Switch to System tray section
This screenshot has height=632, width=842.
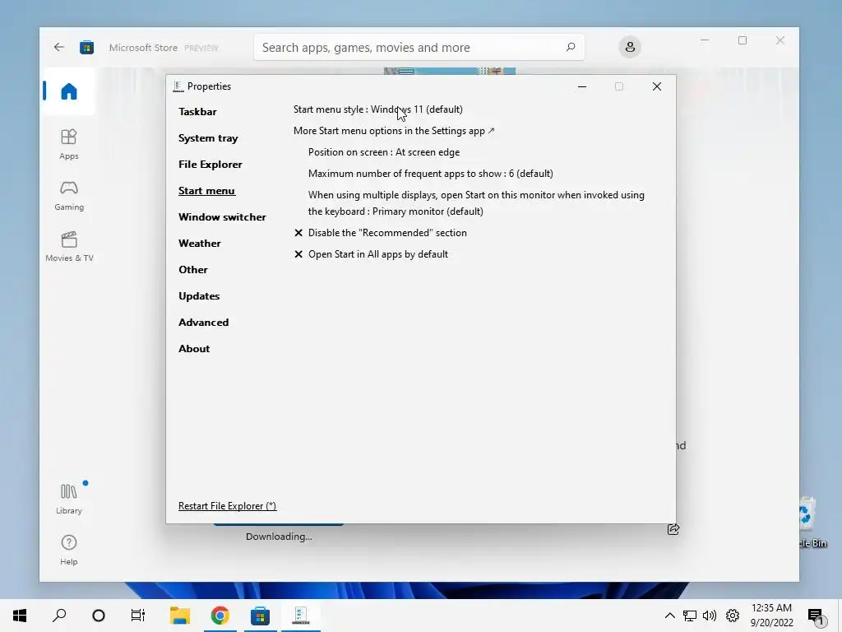(208, 138)
